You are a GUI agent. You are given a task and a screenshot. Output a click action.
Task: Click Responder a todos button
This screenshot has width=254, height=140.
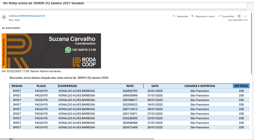(x=203, y=16)
